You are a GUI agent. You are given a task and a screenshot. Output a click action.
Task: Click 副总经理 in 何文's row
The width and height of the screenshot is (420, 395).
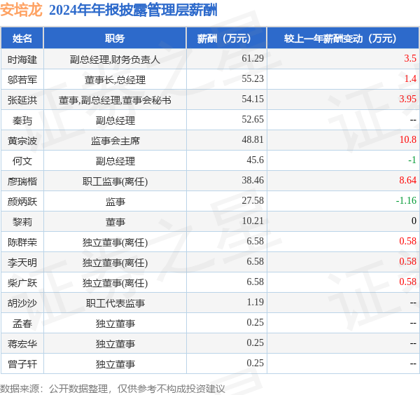pyautogui.click(x=115, y=161)
